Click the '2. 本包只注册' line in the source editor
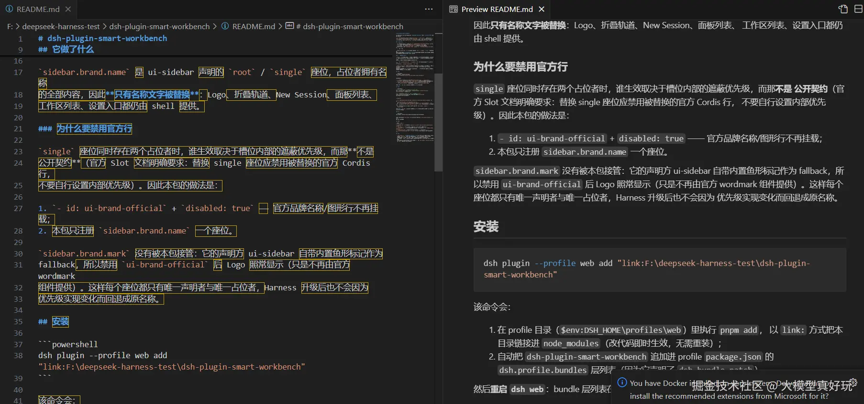864x404 pixels. [x=137, y=231]
